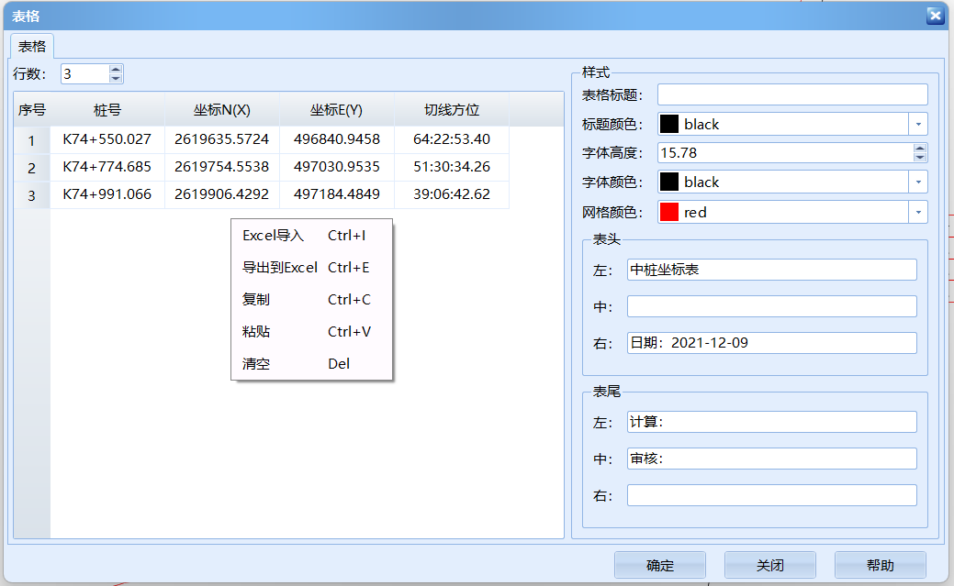Viewport: 954px width, 586px height.
Task: Open the 网格颜色 color dropdown
Action: (919, 211)
